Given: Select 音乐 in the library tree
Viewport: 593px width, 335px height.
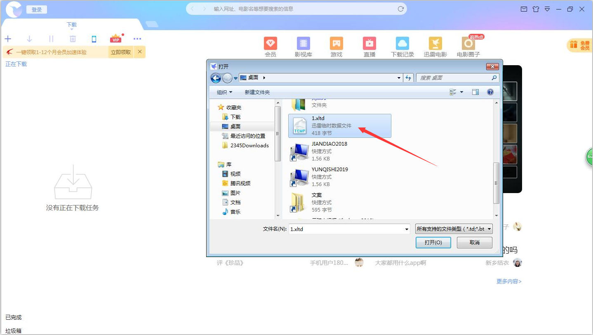Looking at the screenshot, I should point(231,212).
